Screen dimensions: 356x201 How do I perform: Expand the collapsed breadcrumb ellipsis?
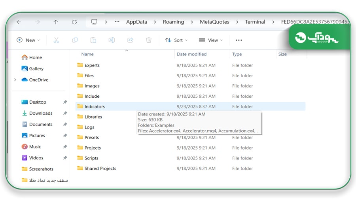(117, 22)
